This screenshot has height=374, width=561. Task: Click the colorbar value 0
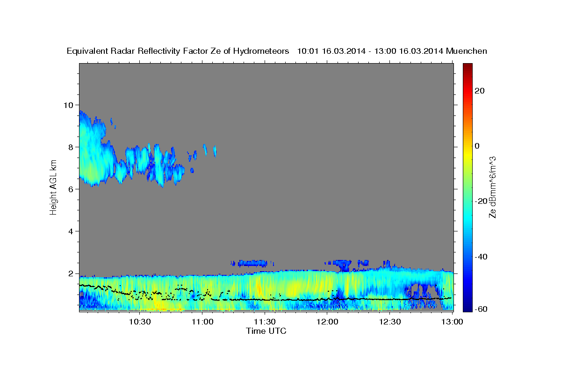477,146
